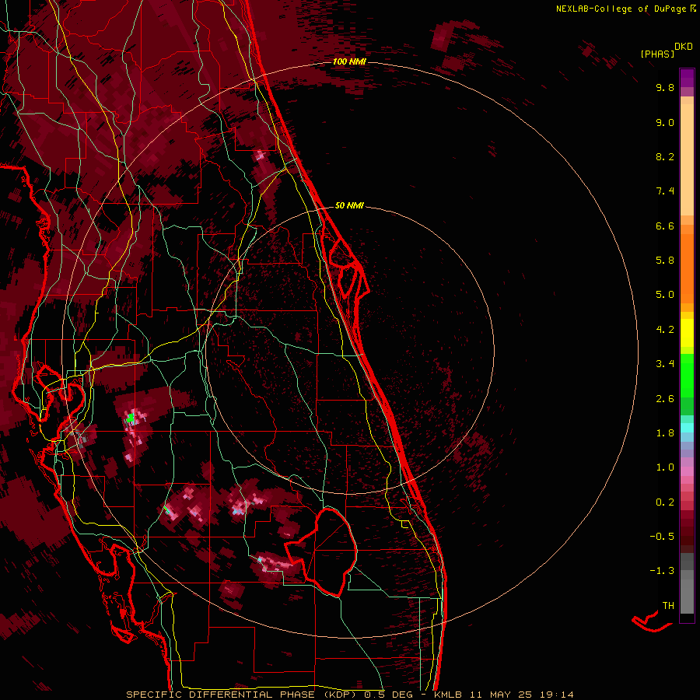Click the 3.4 legend value
The height and width of the screenshot is (700, 700).
(665, 364)
